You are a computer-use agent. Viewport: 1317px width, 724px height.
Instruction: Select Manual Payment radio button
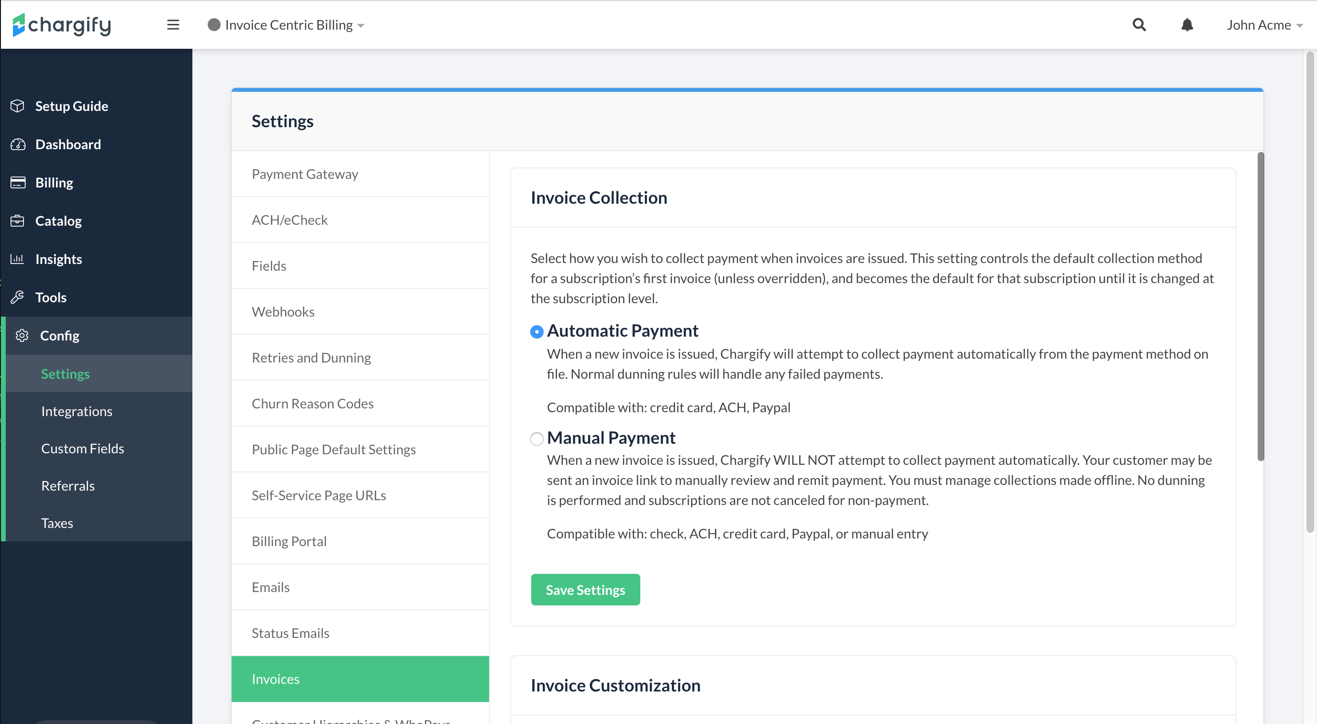point(536,439)
